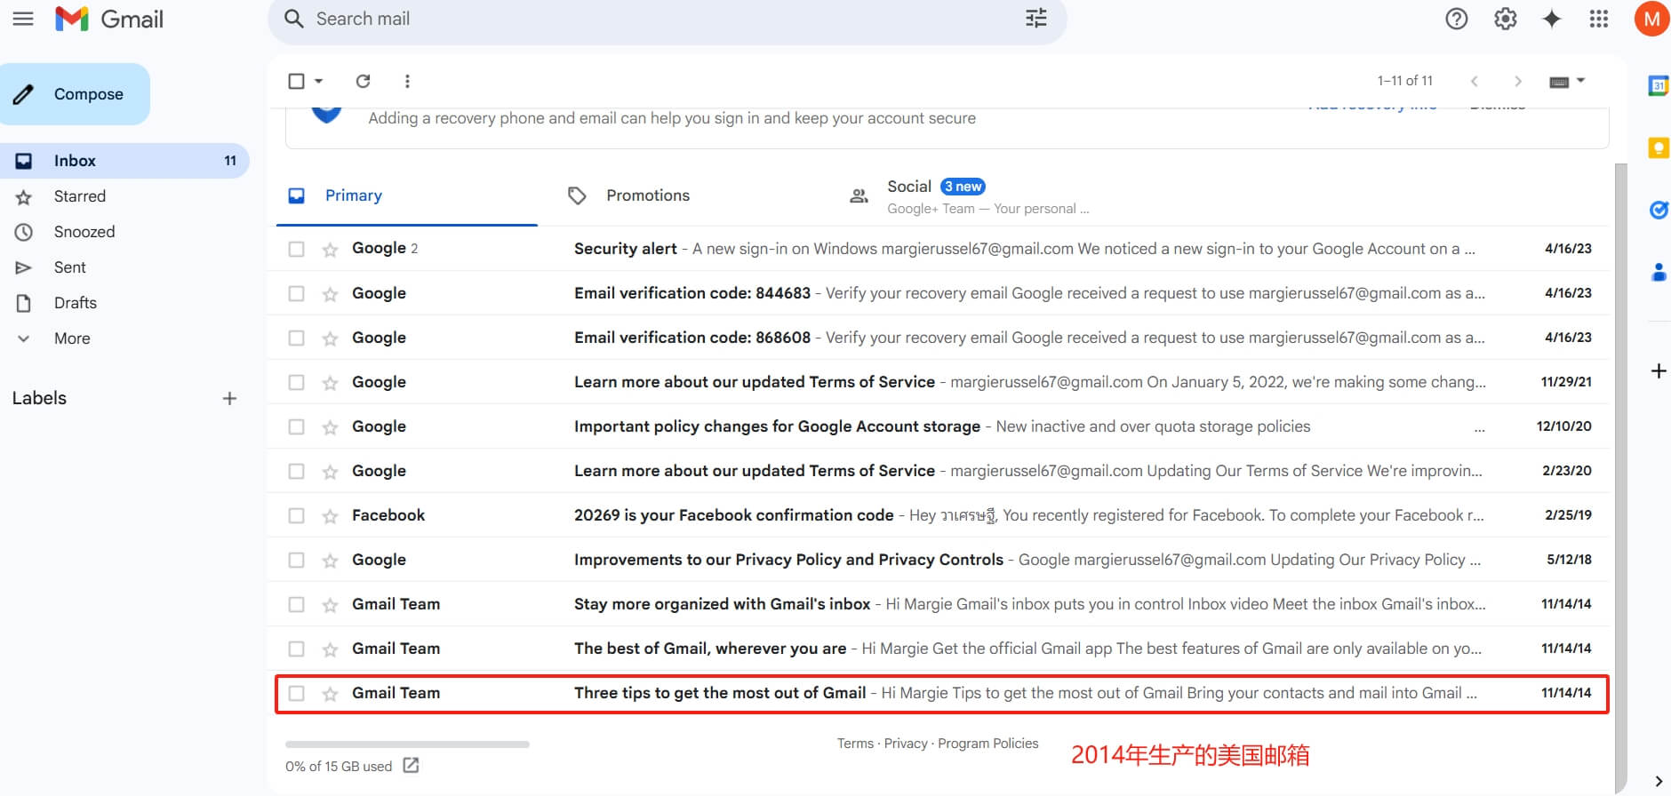Screen dimensions: 1671x796
Task: Show search options filter icon
Action: (x=1035, y=19)
